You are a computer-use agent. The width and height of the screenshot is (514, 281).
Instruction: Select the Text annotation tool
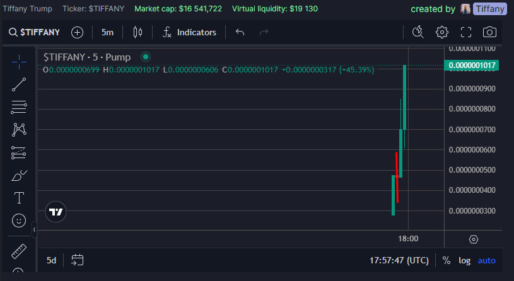pos(19,198)
